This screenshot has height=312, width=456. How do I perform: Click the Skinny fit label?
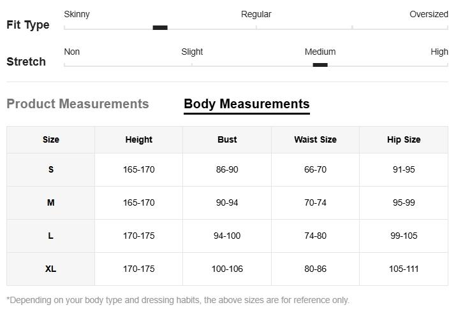click(x=77, y=14)
